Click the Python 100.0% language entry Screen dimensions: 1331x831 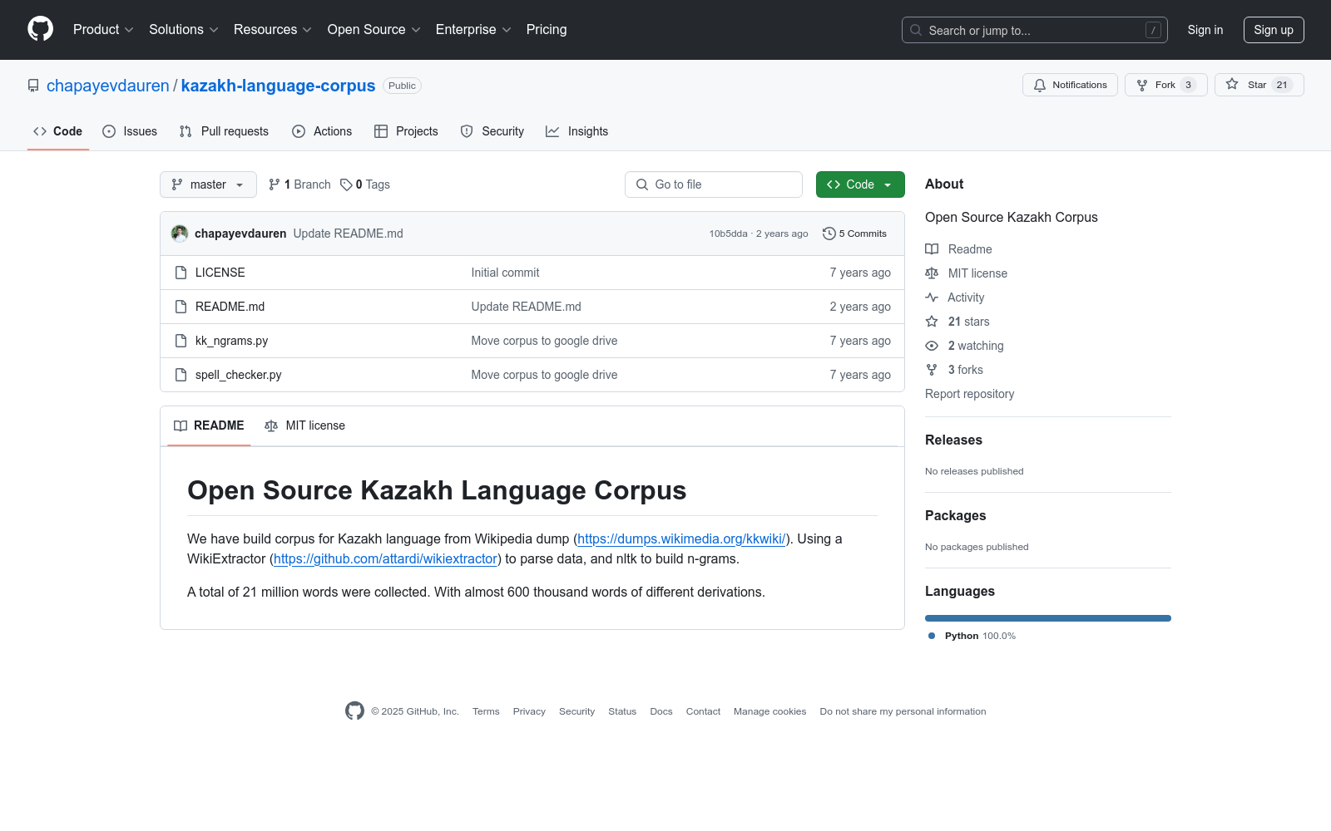[x=972, y=636]
